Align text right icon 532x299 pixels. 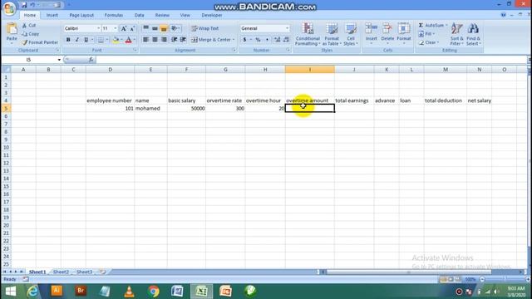(x=164, y=40)
